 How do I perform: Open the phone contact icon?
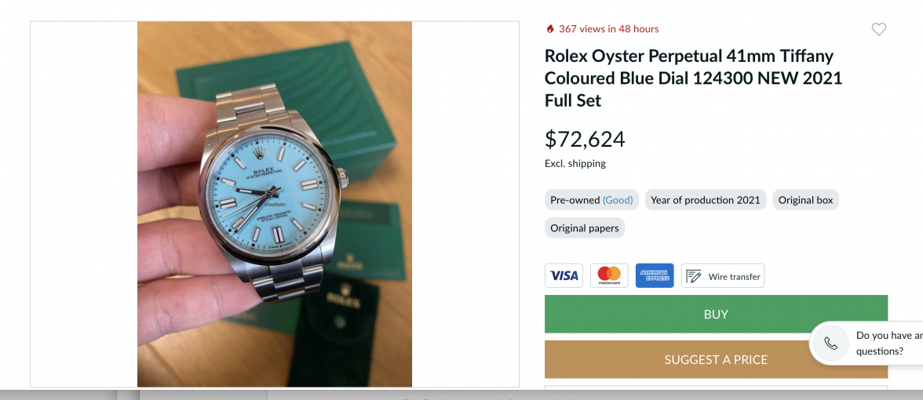click(830, 344)
